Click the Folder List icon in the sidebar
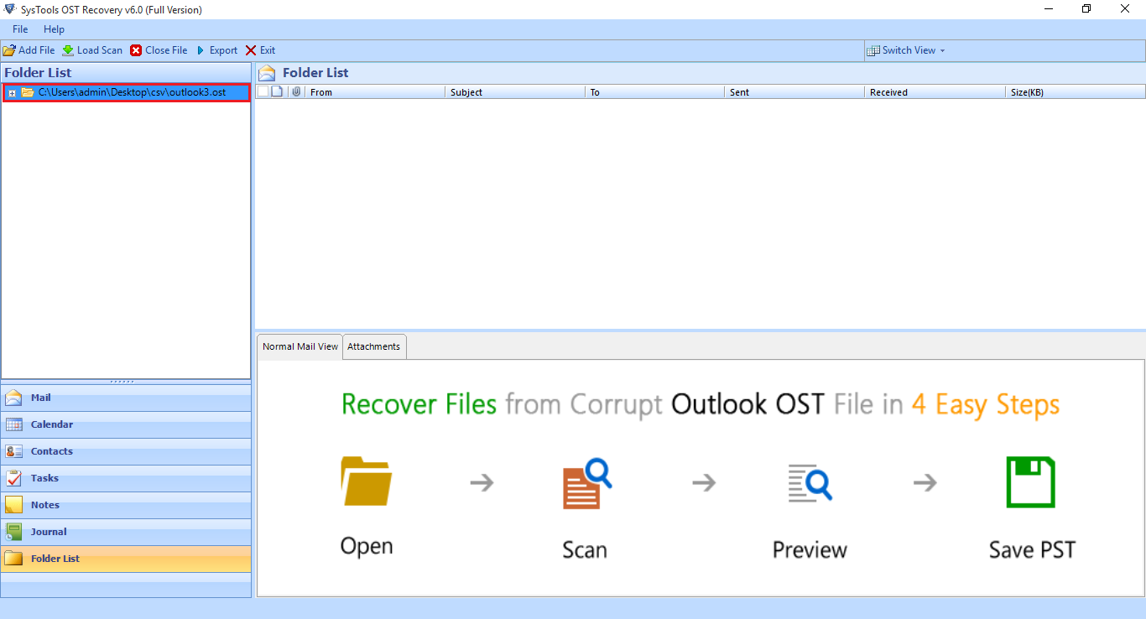The image size is (1146, 619). pos(14,559)
